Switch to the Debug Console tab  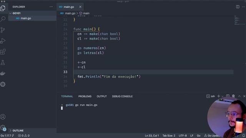pos(122,96)
